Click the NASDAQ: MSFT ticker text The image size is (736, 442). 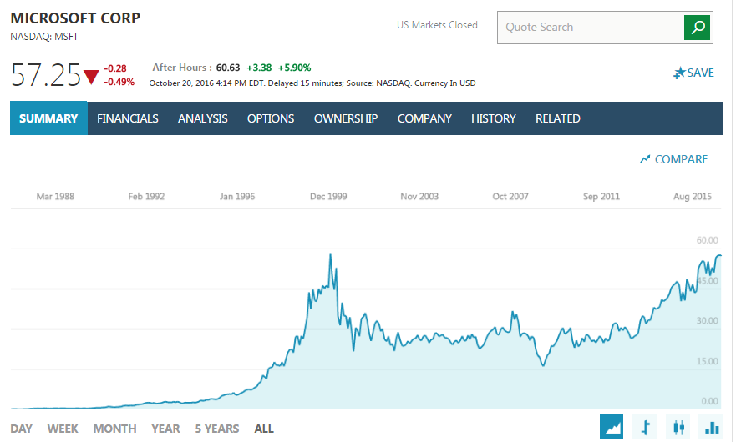coord(44,37)
